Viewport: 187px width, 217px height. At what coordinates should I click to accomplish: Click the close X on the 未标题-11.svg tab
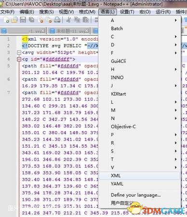87,31
